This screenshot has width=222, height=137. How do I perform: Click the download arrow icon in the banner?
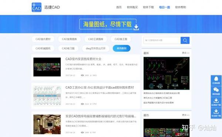pos(136,27)
